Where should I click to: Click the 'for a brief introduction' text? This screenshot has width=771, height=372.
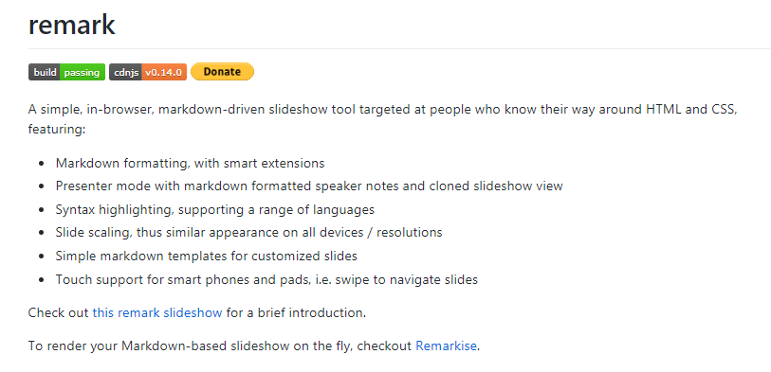pos(295,312)
